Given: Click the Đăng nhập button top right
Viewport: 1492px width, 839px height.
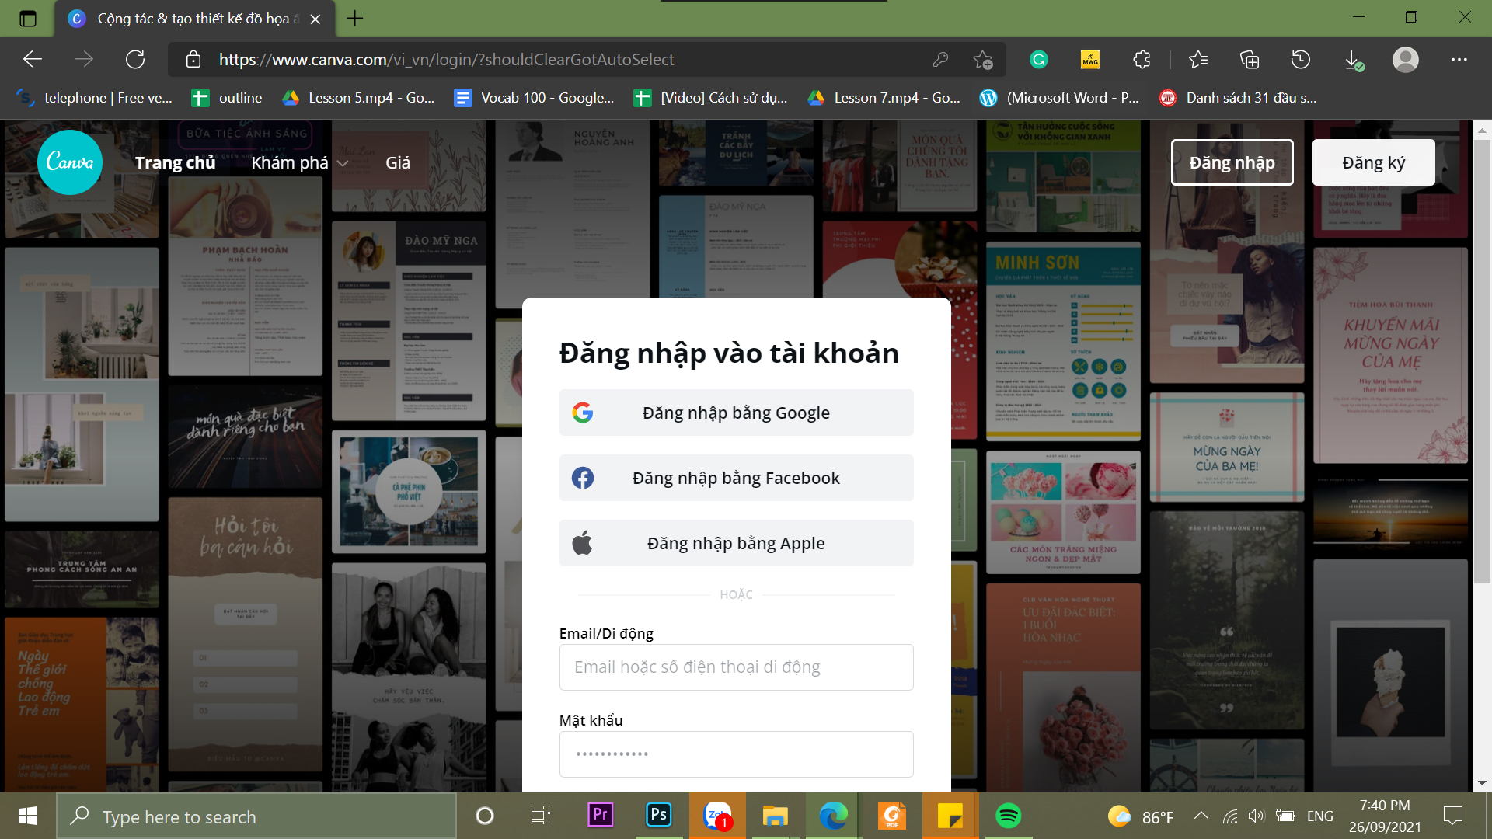Looking at the screenshot, I should (1232, 161).
